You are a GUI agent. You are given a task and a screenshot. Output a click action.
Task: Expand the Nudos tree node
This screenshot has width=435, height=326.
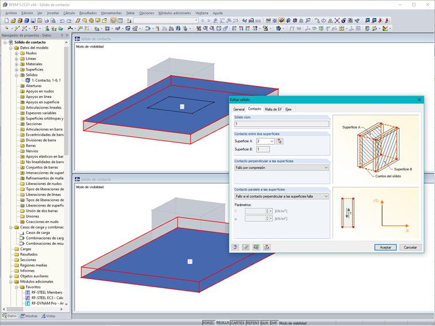(x=17, y=53)
